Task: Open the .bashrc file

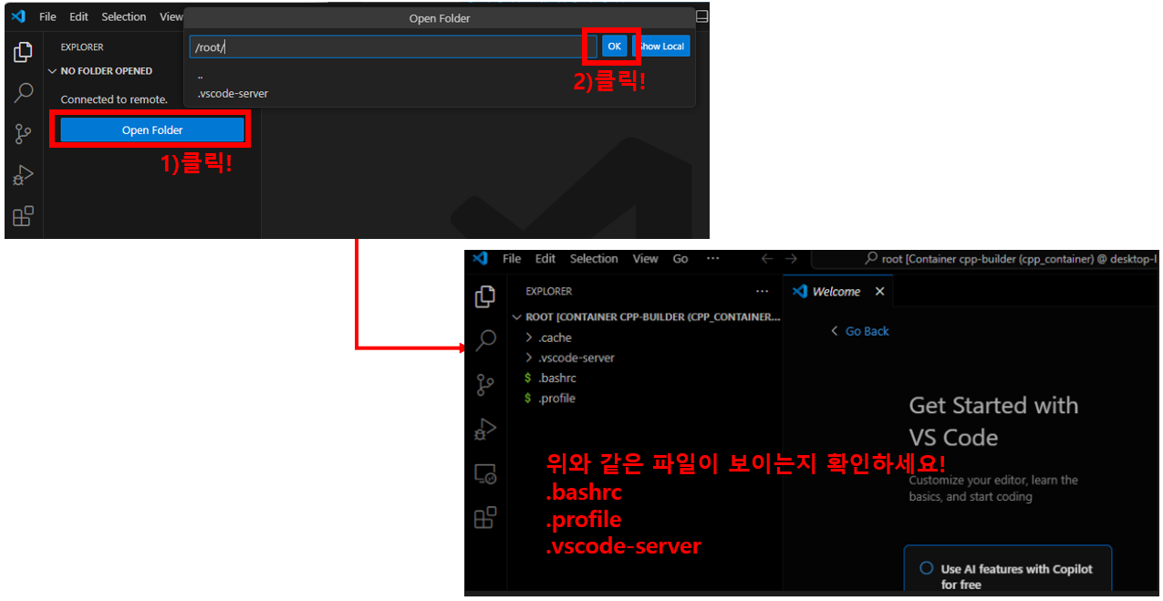Action: pos(556,378)
